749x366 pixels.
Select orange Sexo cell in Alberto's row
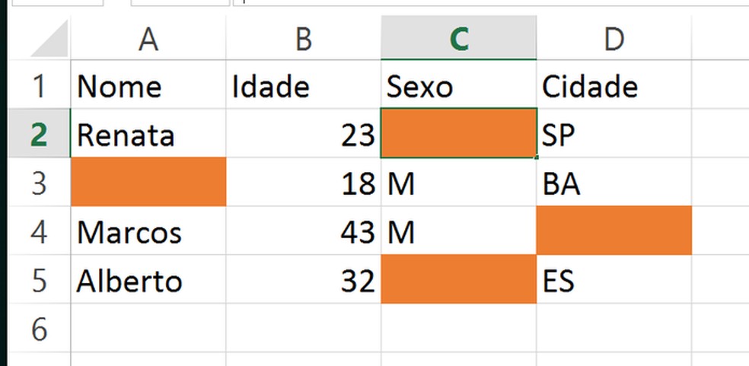click(458, 281)
